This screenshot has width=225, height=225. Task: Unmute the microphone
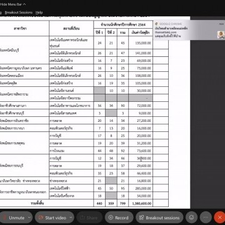(14, 217)
